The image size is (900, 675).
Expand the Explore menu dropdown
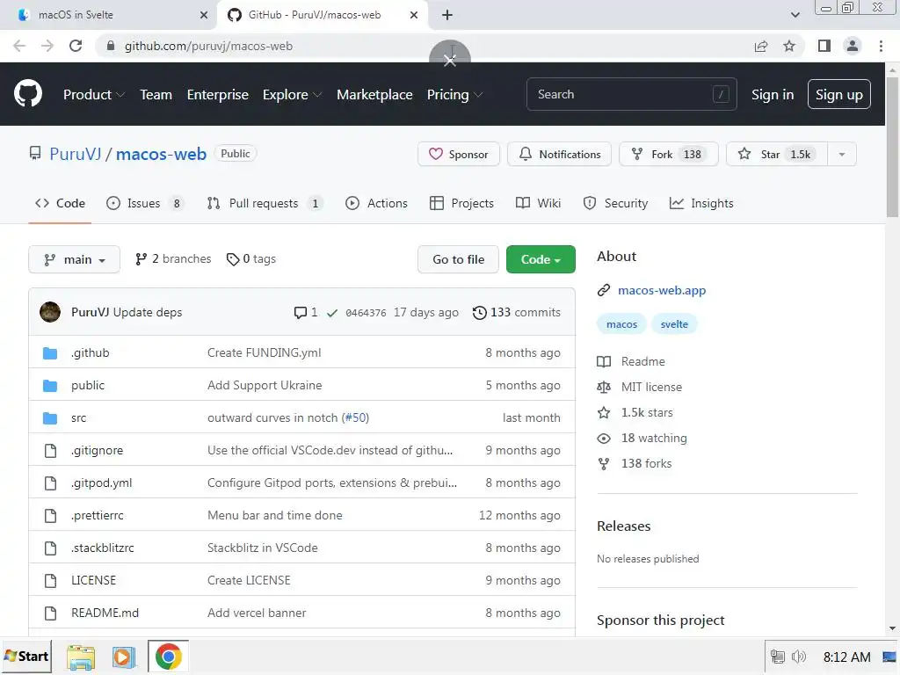[x=292, y=95]
